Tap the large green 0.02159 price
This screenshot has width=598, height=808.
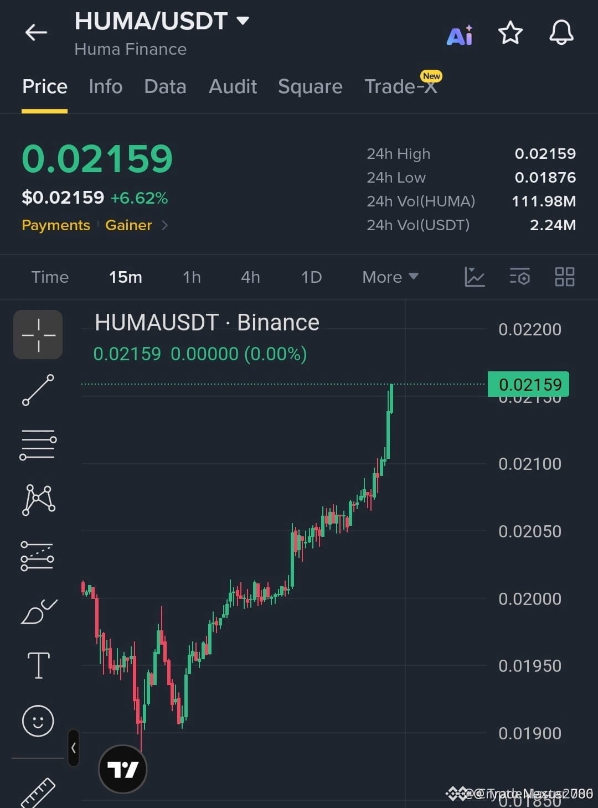click(97, 159)
